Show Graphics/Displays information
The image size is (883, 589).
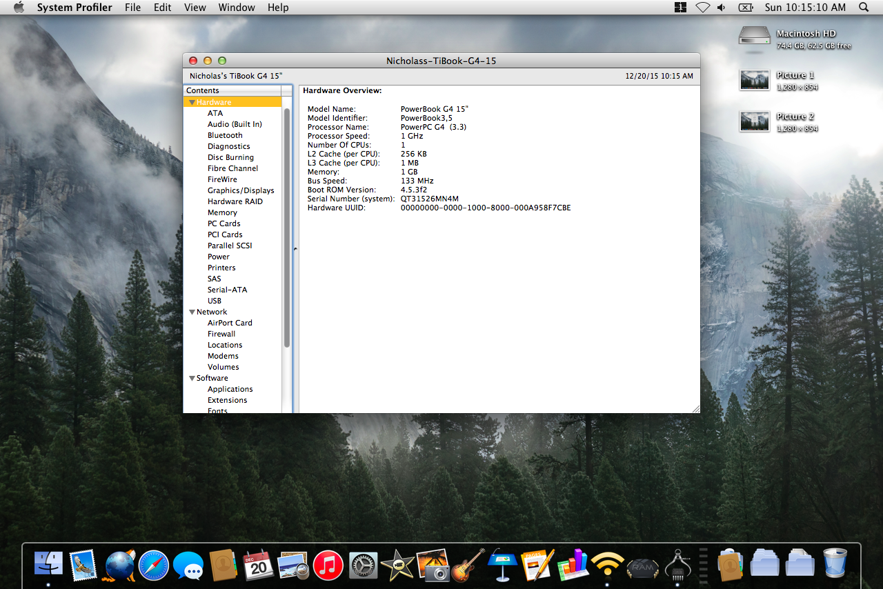241,190
